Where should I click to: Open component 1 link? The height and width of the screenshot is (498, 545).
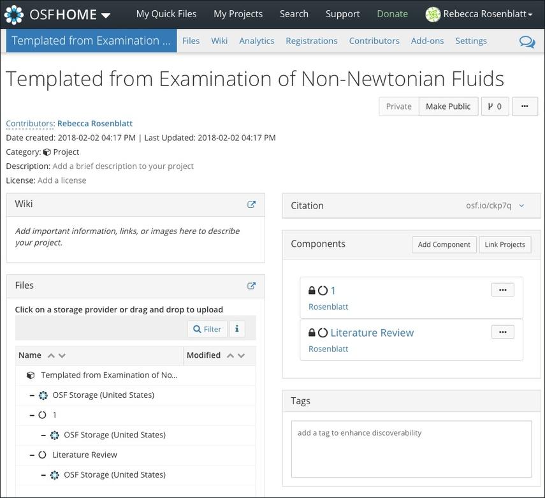click(x=333, y=290)
